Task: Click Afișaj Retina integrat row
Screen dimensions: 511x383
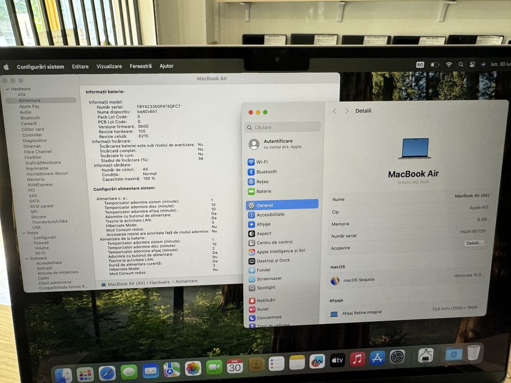Action: coord(404,311)
